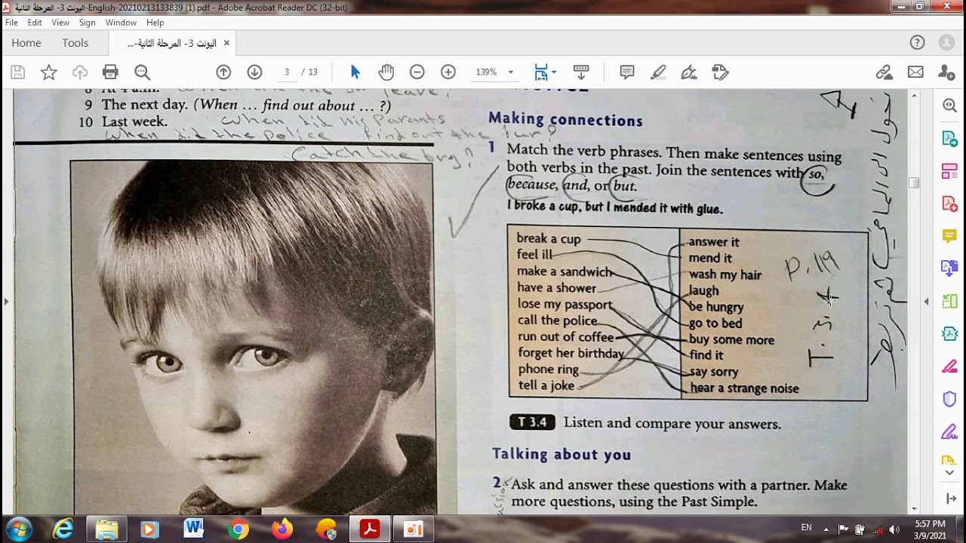Switch to the Tools tab
This screenshot has height=543, width=966.
coord(75,43)
